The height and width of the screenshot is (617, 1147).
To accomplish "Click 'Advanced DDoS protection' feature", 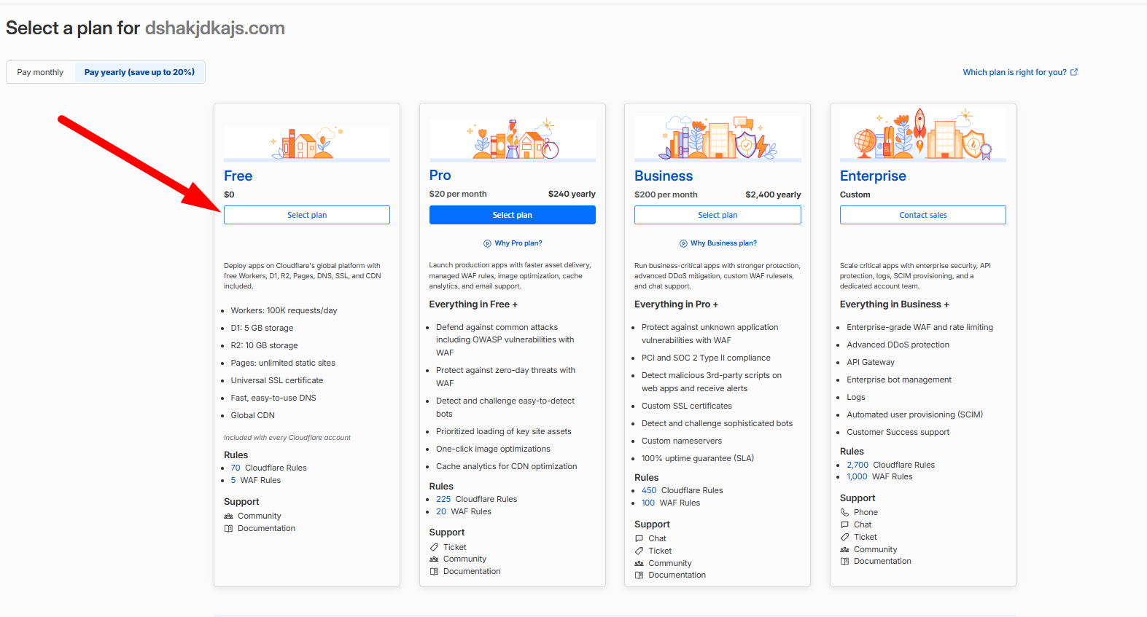I will (898, 345).
